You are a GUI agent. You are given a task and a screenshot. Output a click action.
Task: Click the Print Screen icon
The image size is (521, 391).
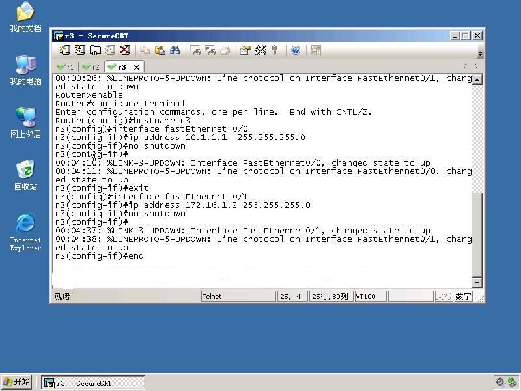195,50
